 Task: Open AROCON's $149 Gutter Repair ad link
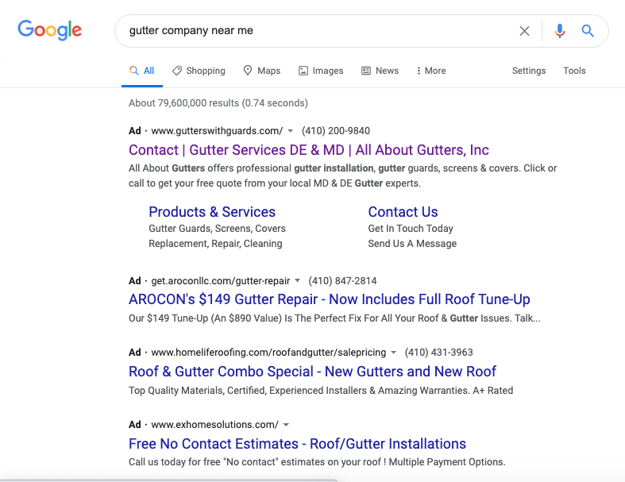329,299
